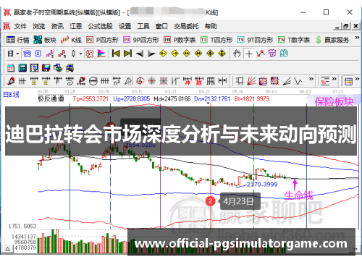Click the 极反通道 indicator name

[51, 98]
